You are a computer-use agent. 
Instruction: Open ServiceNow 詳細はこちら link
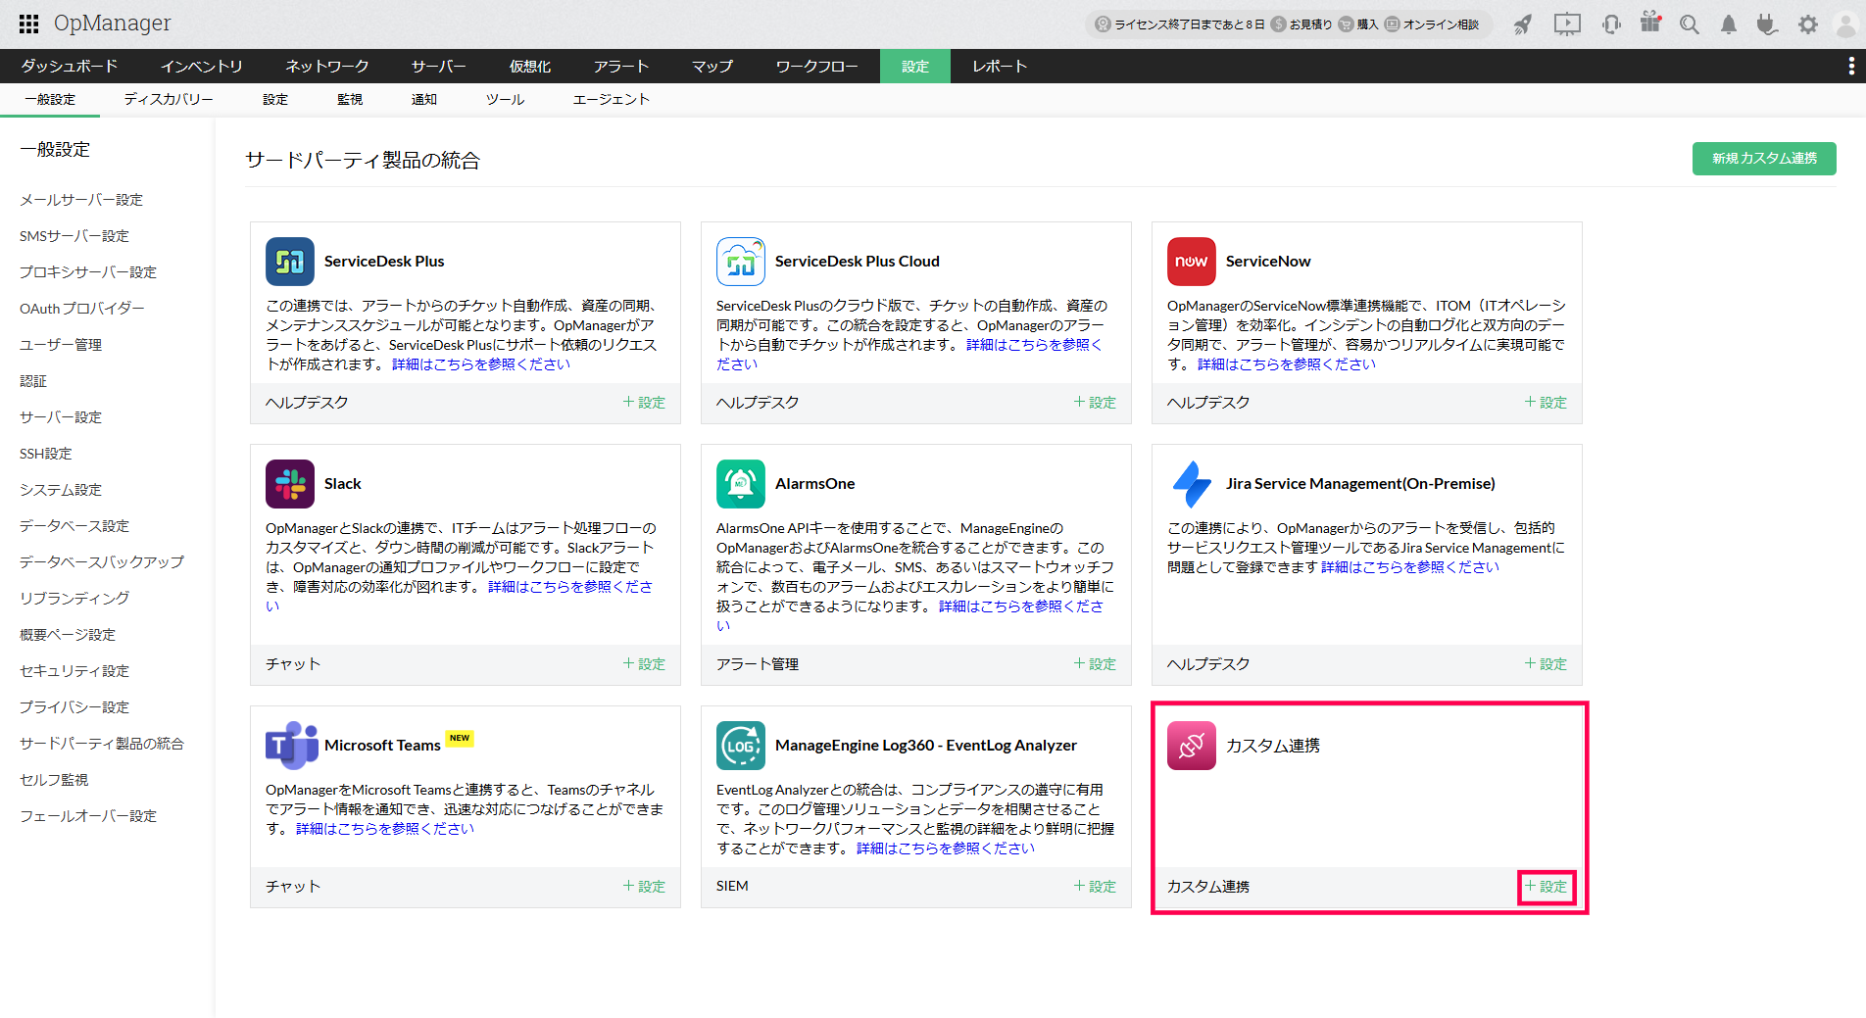pos(1286,364)
